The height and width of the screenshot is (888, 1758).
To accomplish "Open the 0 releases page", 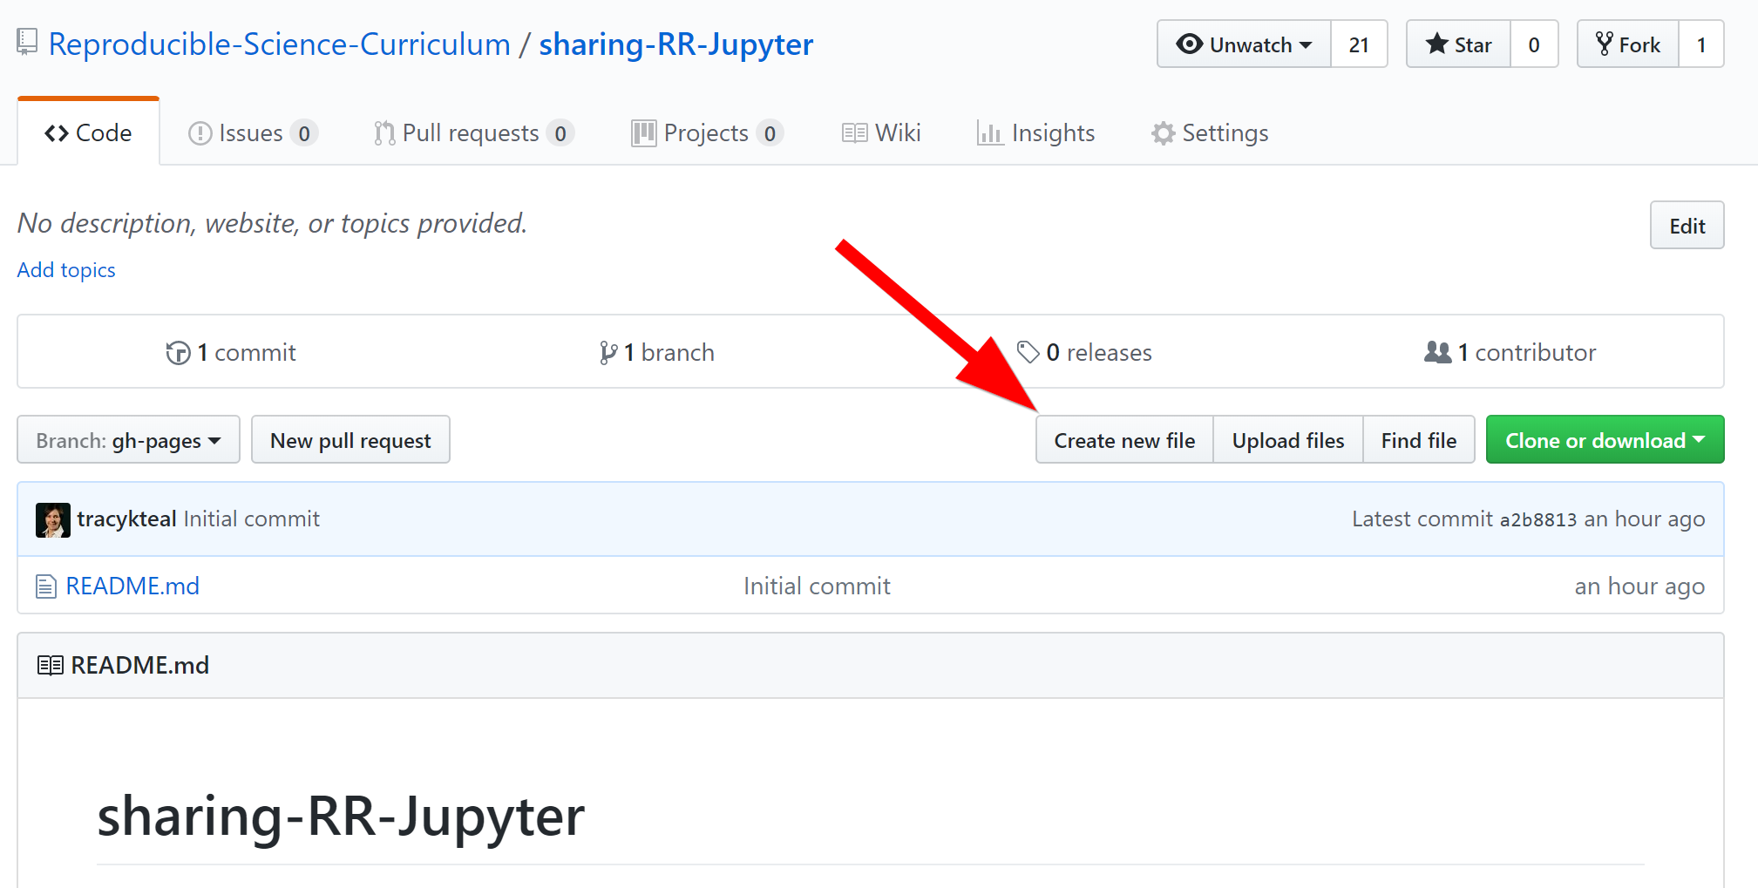I will click(1084, 352).
